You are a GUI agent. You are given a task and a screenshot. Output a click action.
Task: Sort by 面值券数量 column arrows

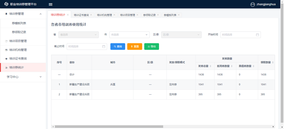click(253, 66)
